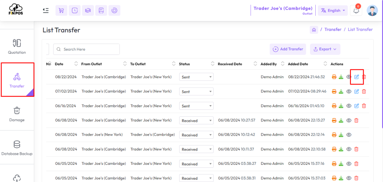Edit the 06/16/2024 transfer
The width and height of the screenshot is (383, 182).
click(356, 106)
